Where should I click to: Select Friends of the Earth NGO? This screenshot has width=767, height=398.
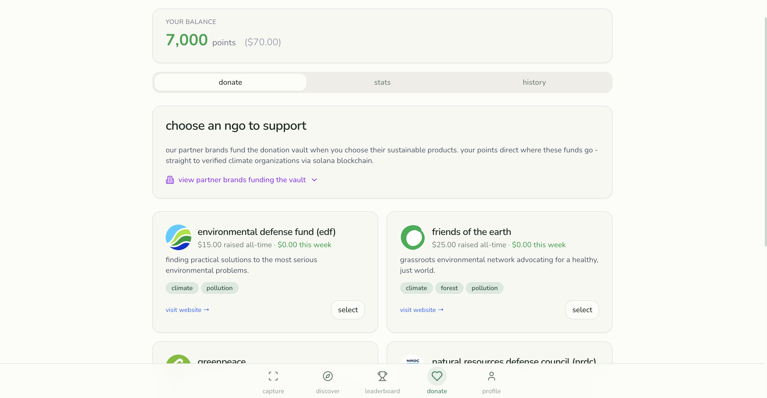tap(582, 310)
